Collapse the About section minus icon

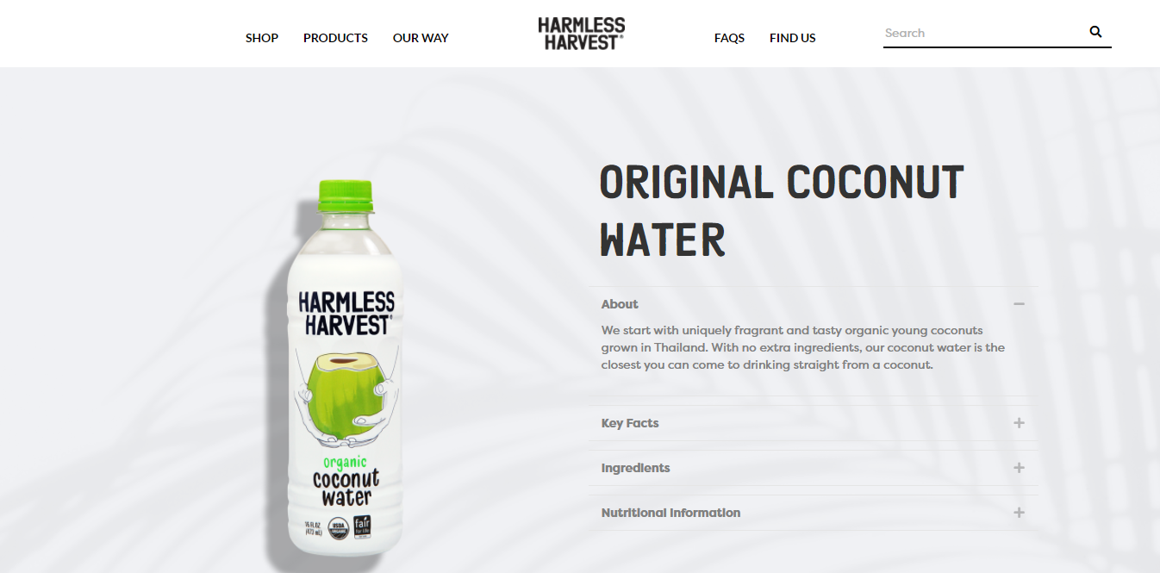(1019, 304)
